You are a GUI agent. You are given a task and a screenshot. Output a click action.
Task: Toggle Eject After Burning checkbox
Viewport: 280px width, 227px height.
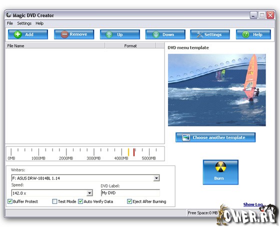[129, 201]
